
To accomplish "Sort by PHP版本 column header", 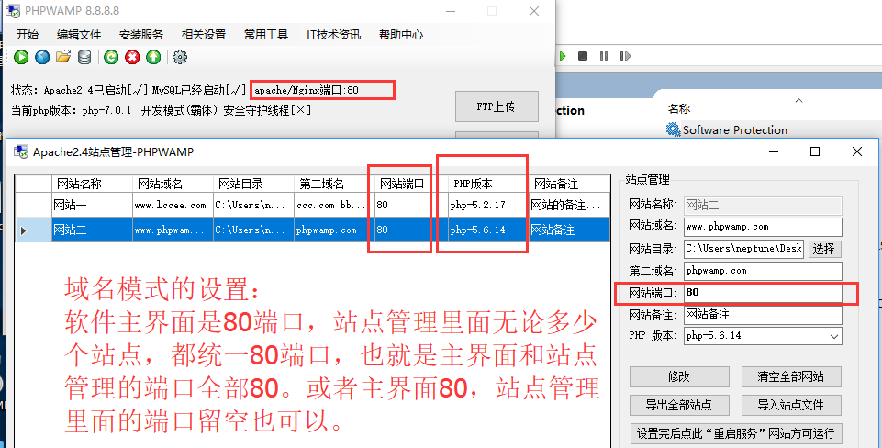I will pyautogui.click(x=489, y=184).
